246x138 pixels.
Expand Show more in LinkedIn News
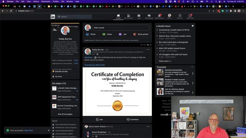[165, 61]
